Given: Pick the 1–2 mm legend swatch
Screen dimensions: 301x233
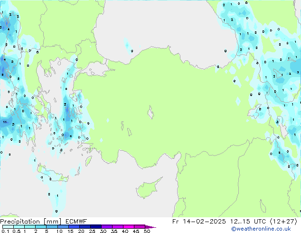Looking at the screenshot, I should tap(30, 227).
